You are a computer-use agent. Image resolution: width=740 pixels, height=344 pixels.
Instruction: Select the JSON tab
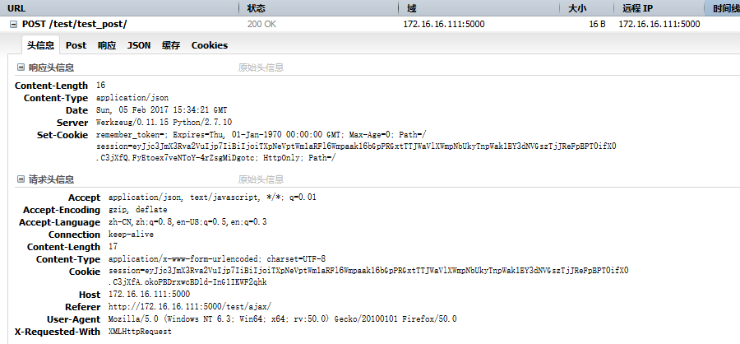pos(139,45)
